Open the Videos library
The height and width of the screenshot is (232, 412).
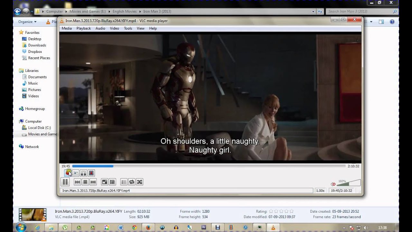coord(30,96)
